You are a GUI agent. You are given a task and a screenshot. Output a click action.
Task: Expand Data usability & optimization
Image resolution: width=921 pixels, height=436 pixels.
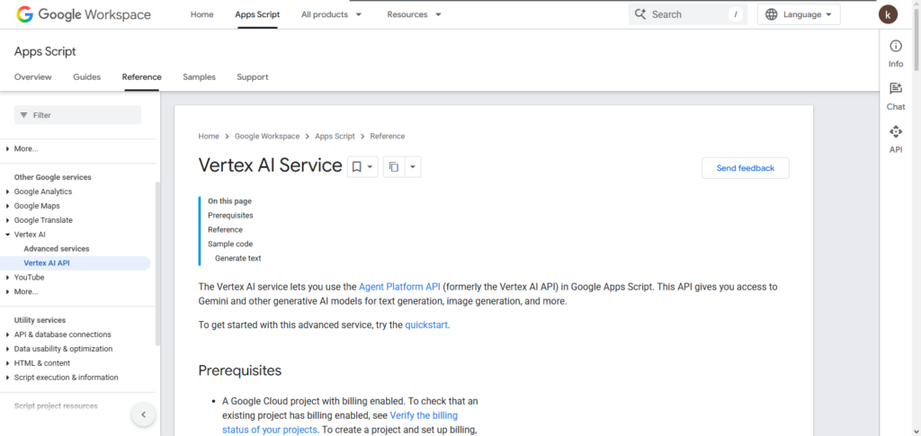point(7,349)
